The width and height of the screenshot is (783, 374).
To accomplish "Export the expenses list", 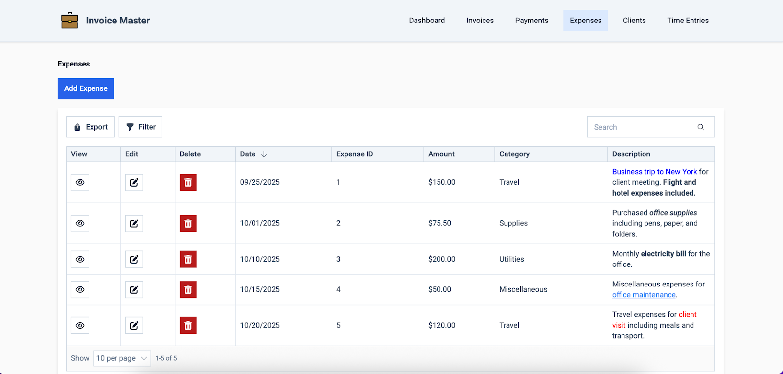I will pos(91,127).
